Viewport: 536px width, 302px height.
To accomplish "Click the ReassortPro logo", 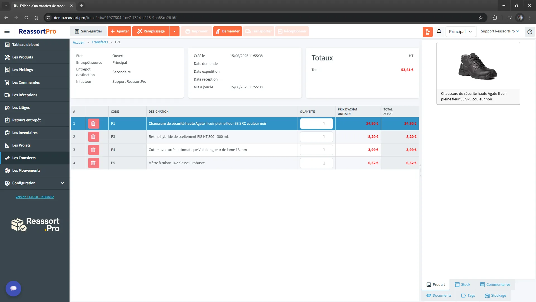I will point(37,31).
